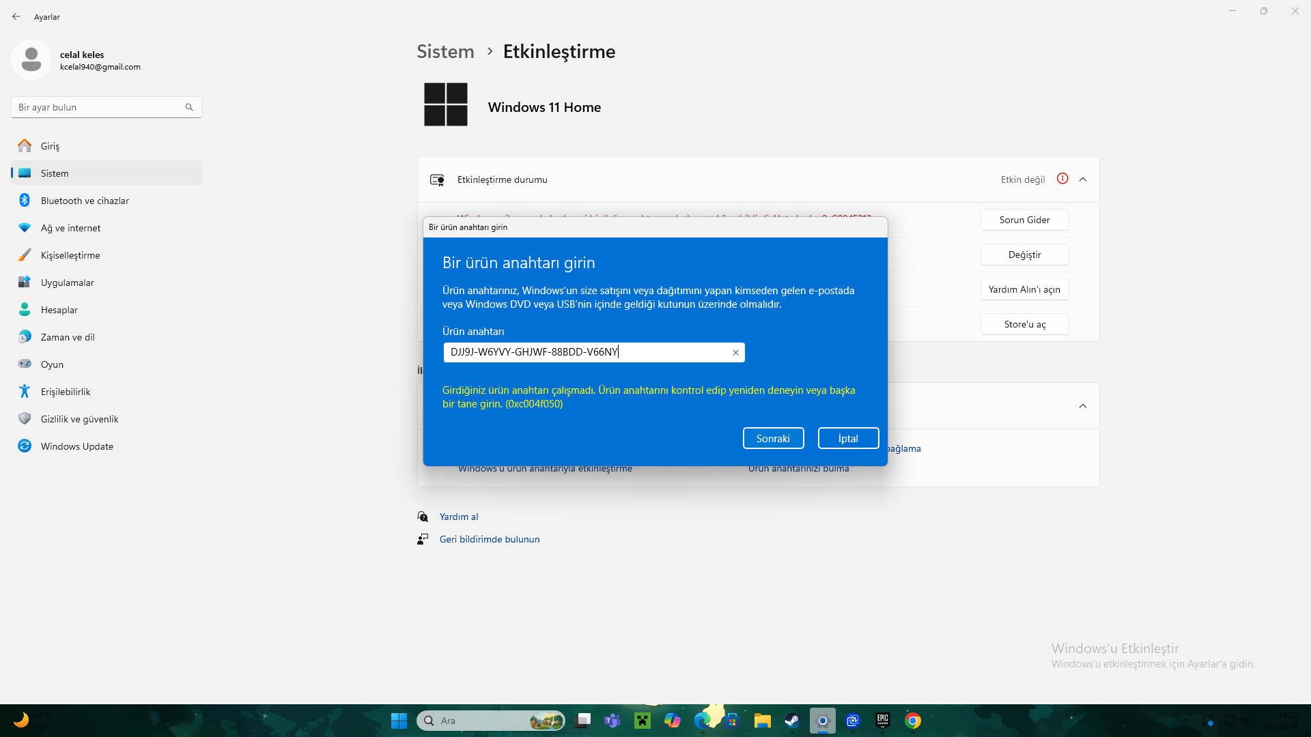Screen dimensions: 1311x737
Task: Launch Minecraft from the taskbar
Action: (x=643, y=721)
